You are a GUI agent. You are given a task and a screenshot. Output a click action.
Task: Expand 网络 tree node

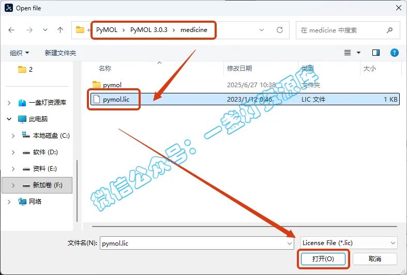pyautogui.click(x=9, y=202)
